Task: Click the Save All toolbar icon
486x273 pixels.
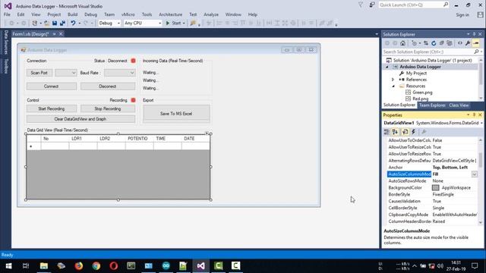Action: click(62, 24)
